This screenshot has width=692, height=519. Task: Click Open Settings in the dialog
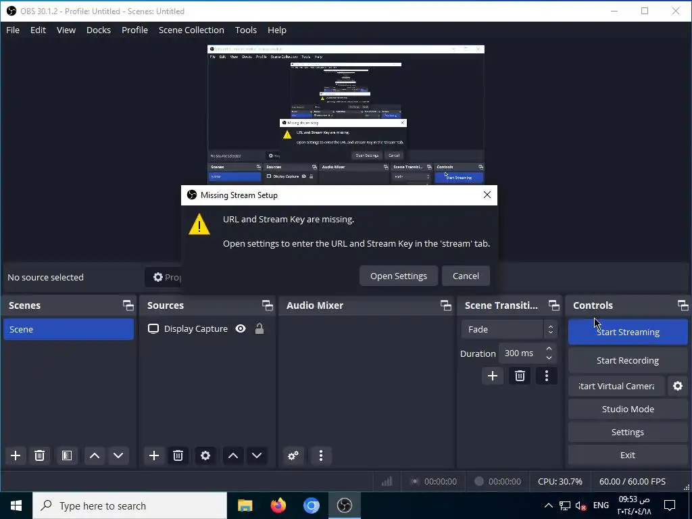399,276
